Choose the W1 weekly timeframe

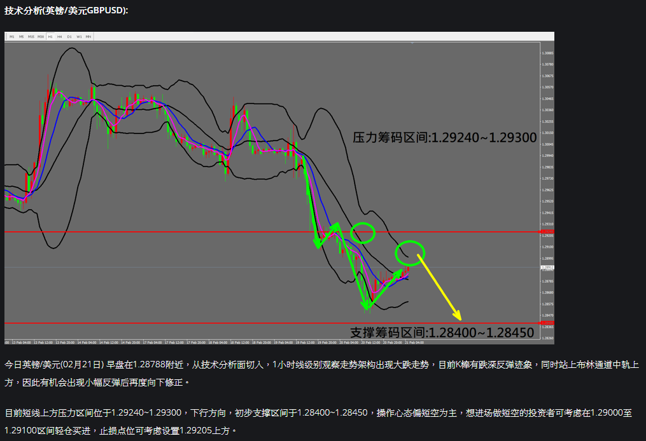79,37
